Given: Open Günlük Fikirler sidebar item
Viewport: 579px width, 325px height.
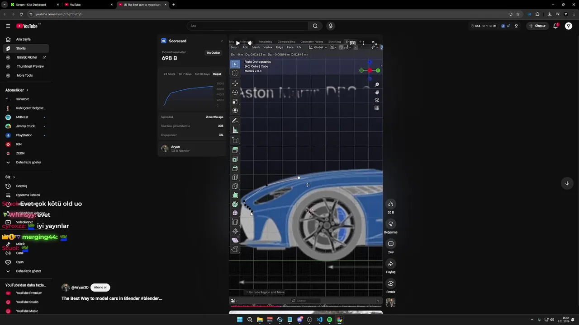Looking at the screenshot, I should (x=26, y=57).
